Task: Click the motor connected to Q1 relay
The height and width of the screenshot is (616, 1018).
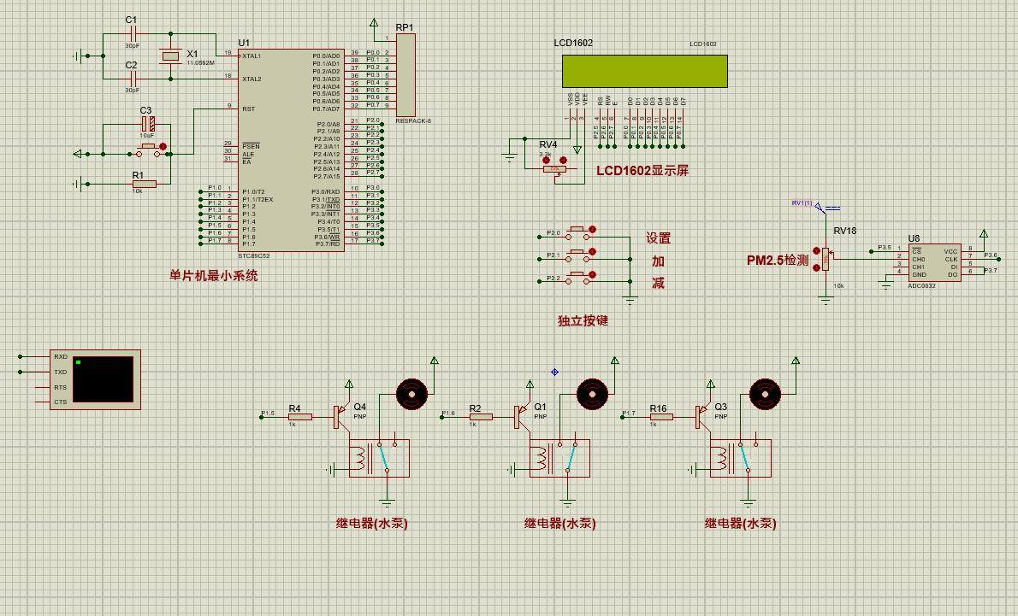Action: 592,394
